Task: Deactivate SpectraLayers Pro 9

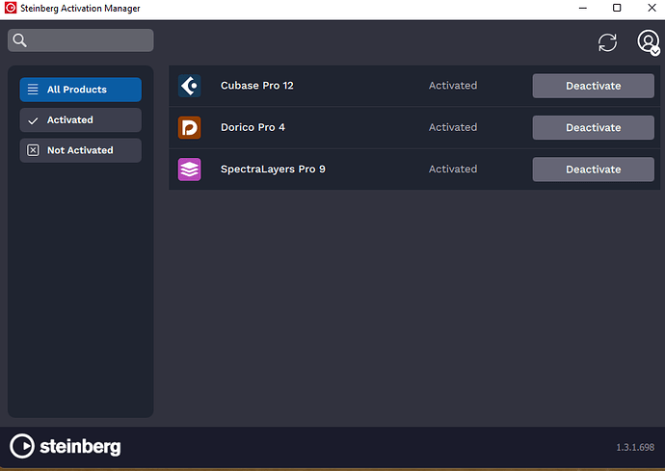Action: pyautogui.click(x=594, y=170)
